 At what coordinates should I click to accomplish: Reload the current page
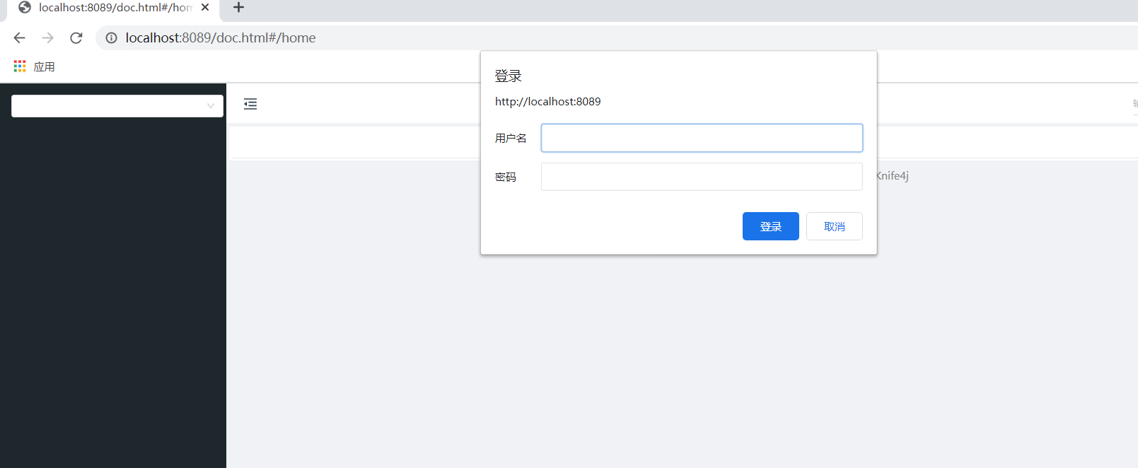[x=76, y=38]
